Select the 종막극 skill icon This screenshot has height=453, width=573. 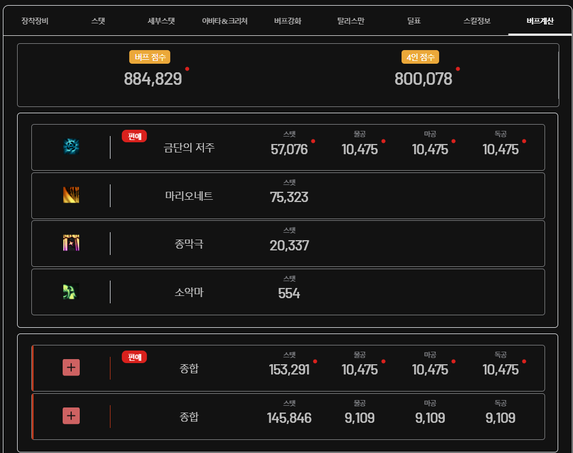tap(71, 244)
